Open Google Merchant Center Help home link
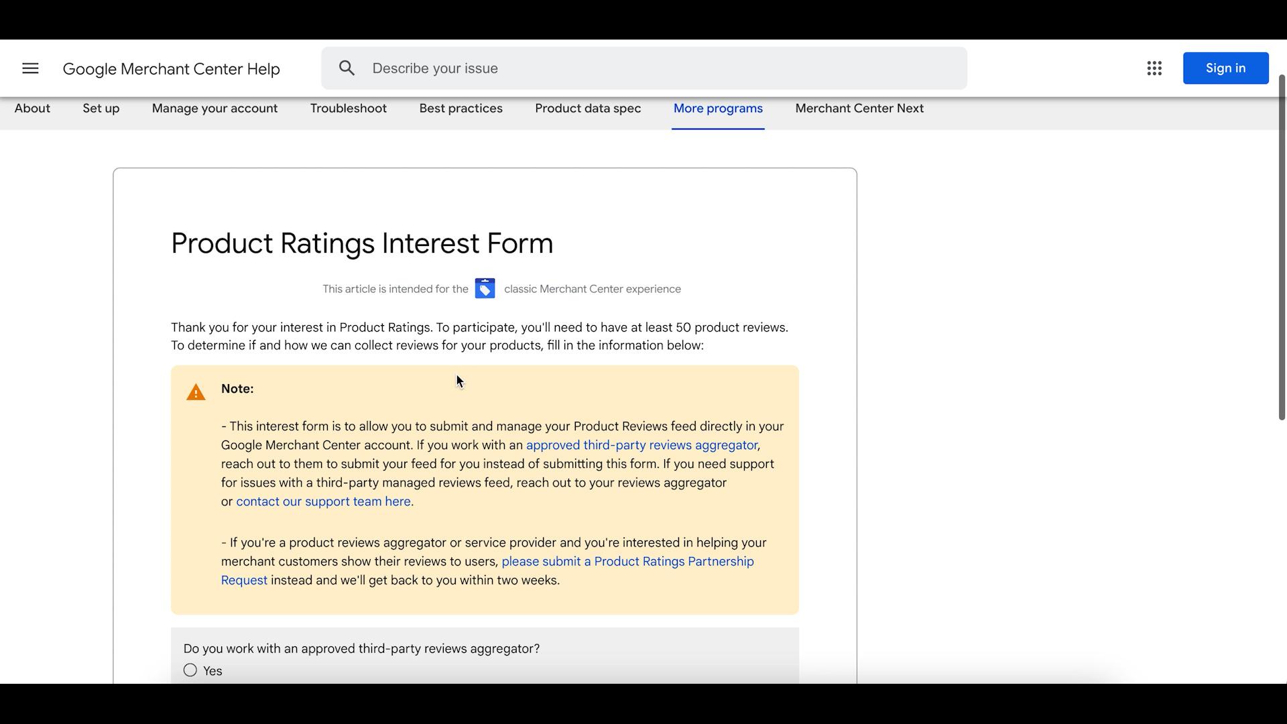This screenshot has width=1287, height=724. pos(172,69)
